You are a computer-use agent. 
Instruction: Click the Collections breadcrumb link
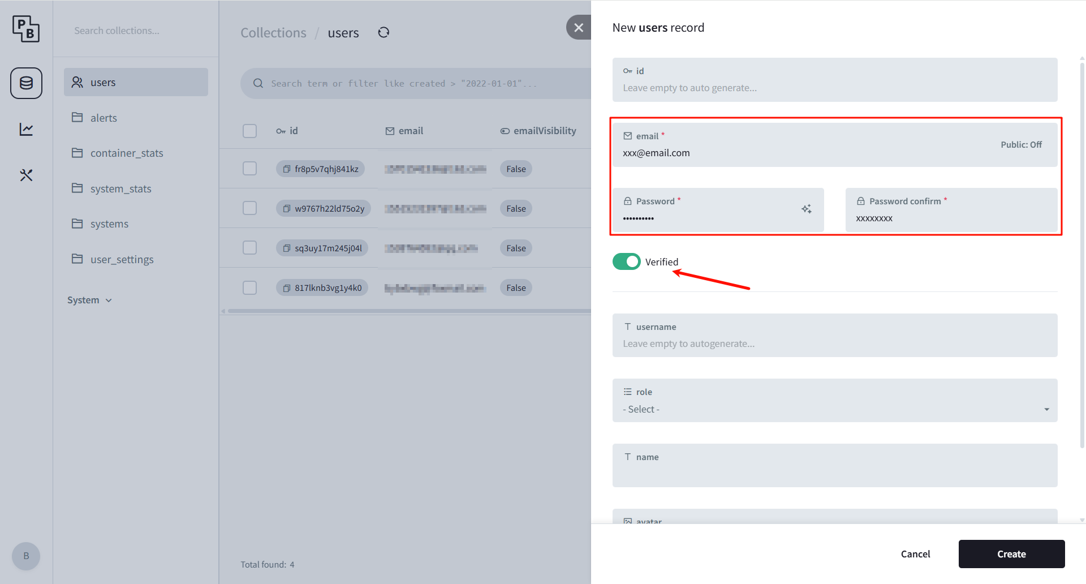(273, 33)
